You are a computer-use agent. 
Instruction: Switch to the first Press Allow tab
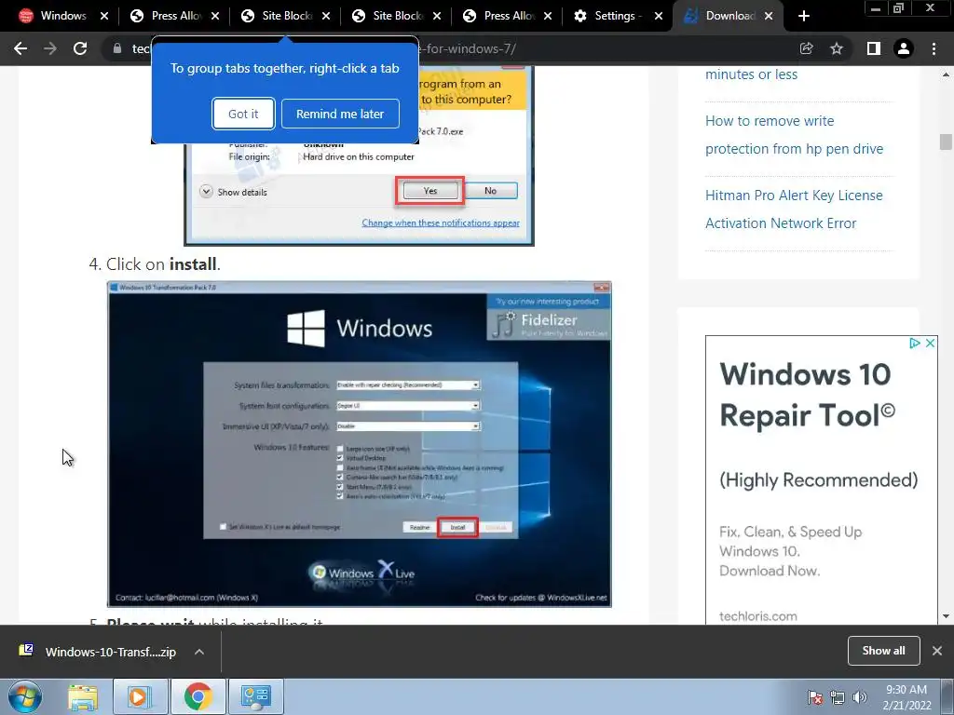174,16
